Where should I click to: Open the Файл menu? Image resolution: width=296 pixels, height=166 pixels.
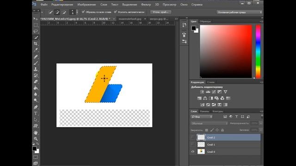pyautogui.click(x=44, y=5)
